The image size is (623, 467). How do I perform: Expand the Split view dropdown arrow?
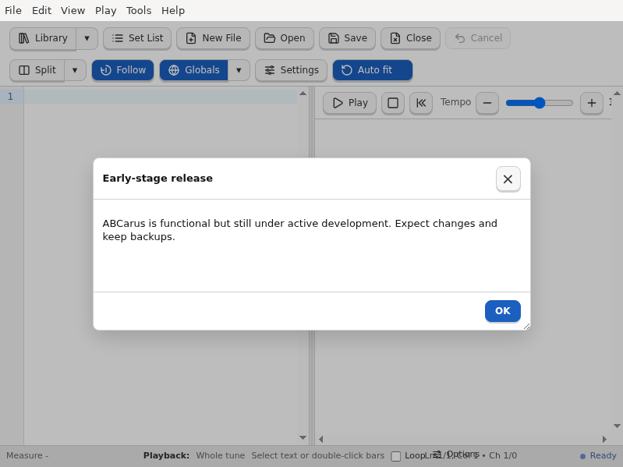75,70
